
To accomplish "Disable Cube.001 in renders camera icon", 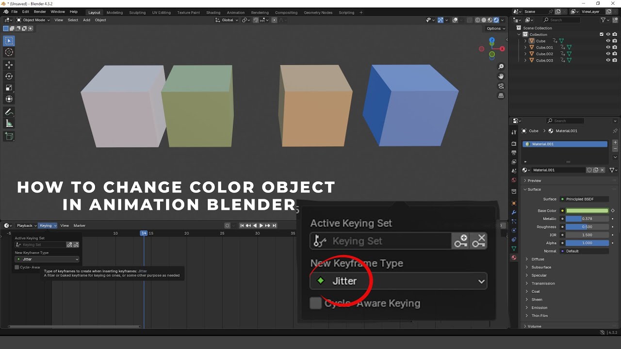I will click(615, 48).
